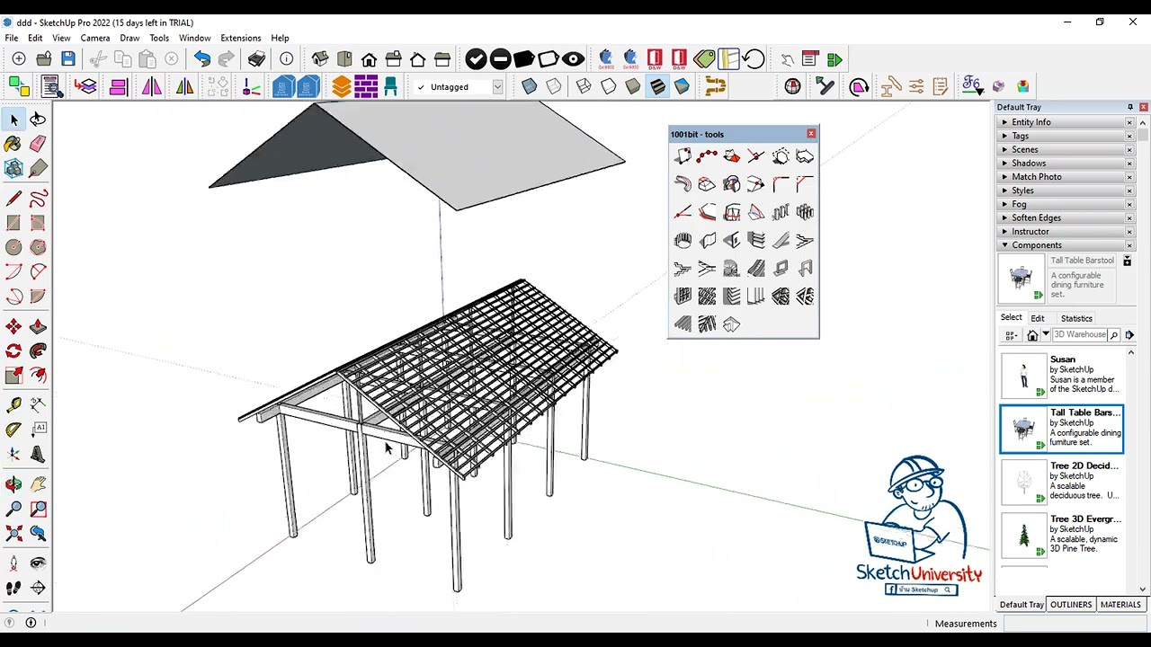Click the Model Info icon
The image size is (1151, 647).
click(x=286, y=59)
